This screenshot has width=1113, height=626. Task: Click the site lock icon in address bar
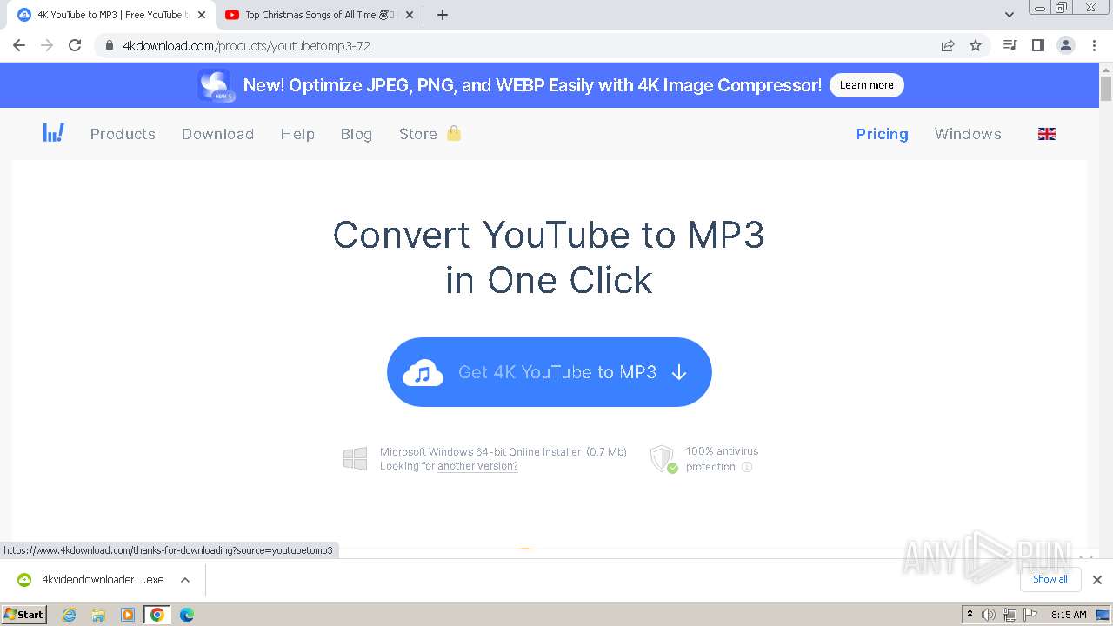[110, 45]
